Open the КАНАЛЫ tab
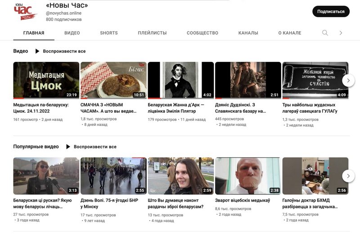 248,33
